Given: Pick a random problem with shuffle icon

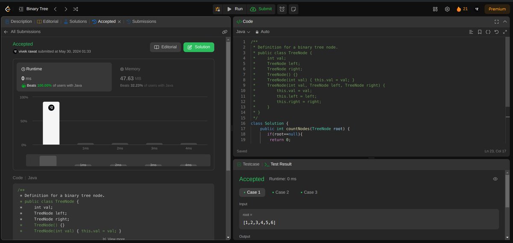Looking at the screenshot, I should [76, 9].
